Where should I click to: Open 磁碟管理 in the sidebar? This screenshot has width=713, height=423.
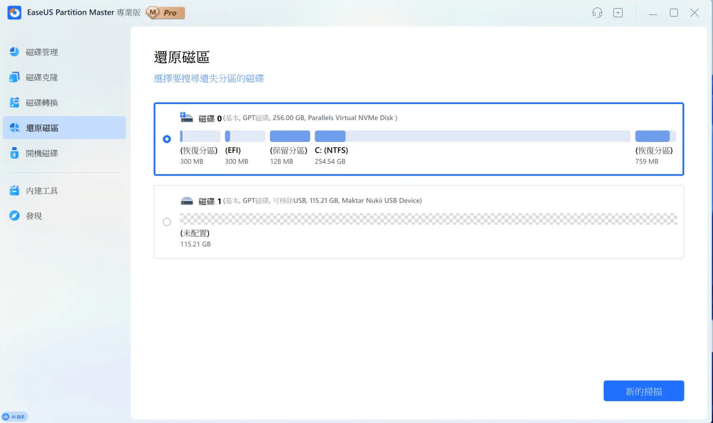(64, 52)
